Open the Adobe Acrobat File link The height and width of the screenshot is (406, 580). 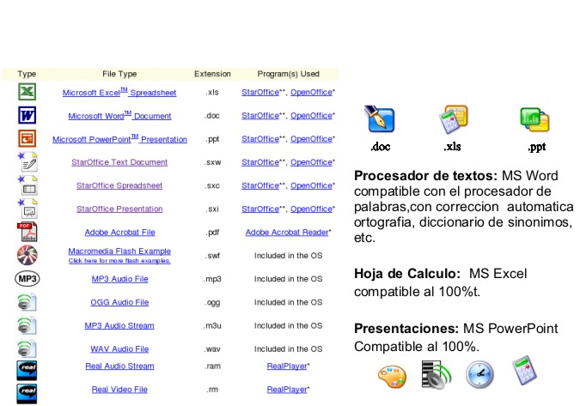coord(119,232)
